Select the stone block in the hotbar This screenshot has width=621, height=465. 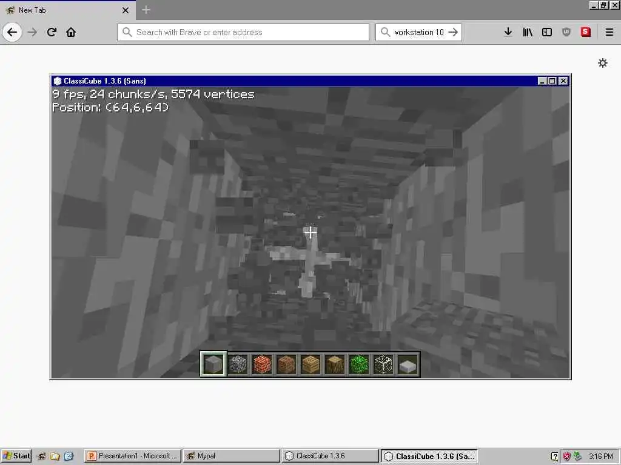pos(213,364)
